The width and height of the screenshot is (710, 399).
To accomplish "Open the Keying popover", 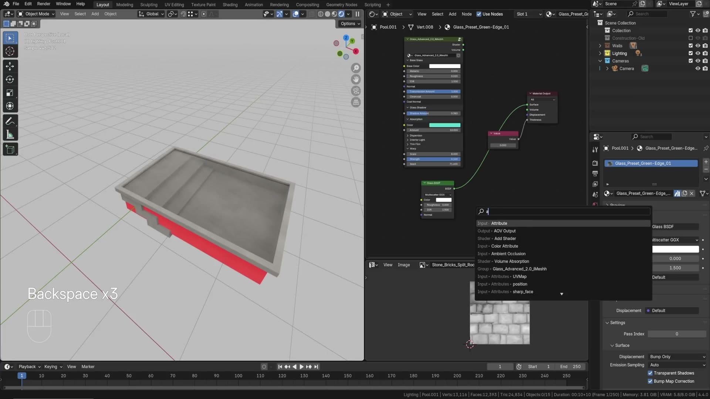I will (x=53, y=367).
